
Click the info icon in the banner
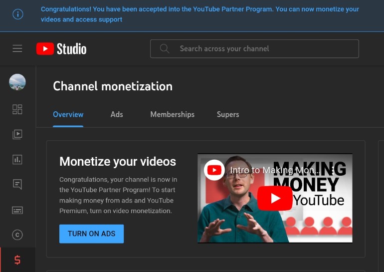[18, 14]
